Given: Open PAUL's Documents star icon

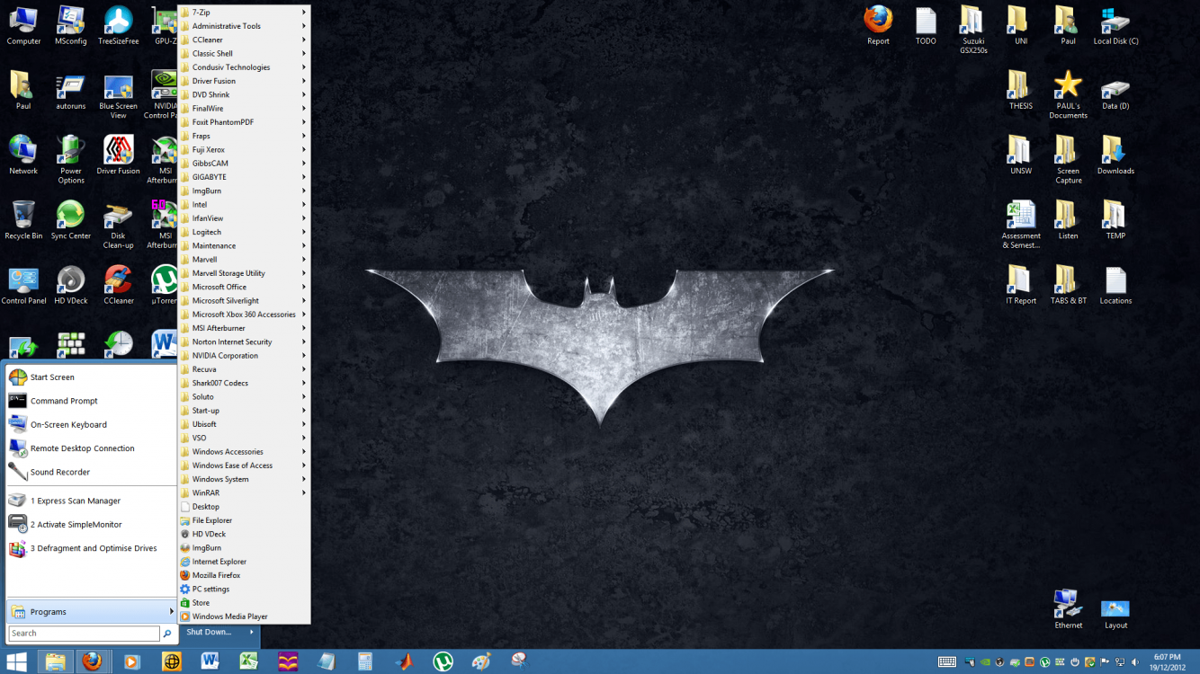Looking at the screenshot, I should click(x=1068, y=94).
